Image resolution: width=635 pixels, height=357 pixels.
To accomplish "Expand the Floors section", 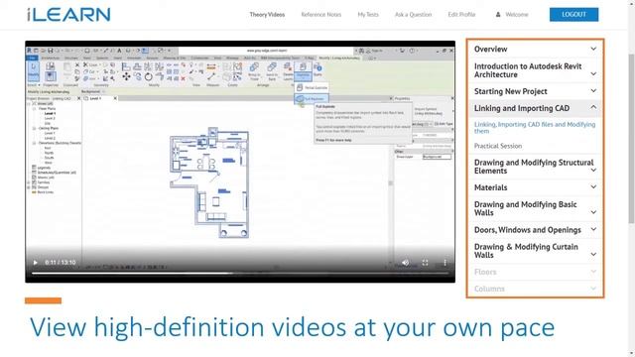I will [535, 272].
